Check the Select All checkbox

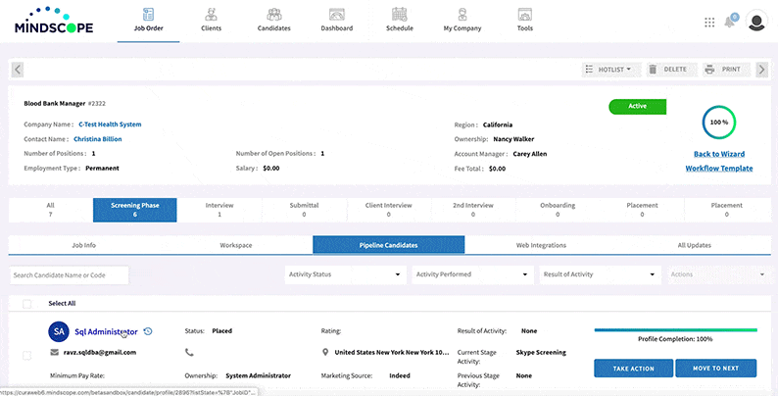(26, 304)
